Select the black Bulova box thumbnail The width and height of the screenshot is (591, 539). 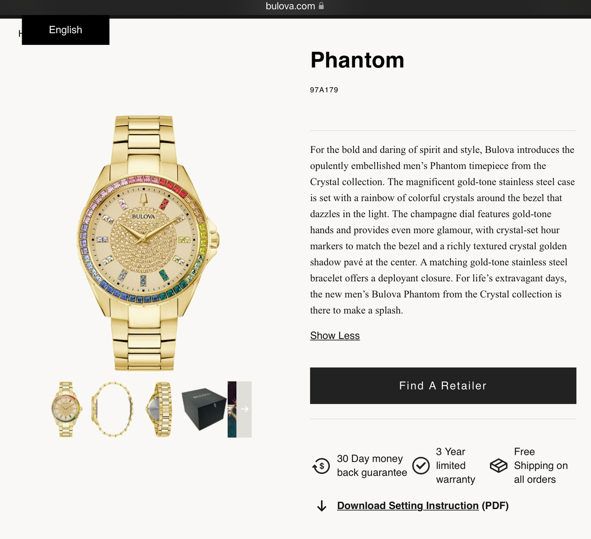(203, 409)
